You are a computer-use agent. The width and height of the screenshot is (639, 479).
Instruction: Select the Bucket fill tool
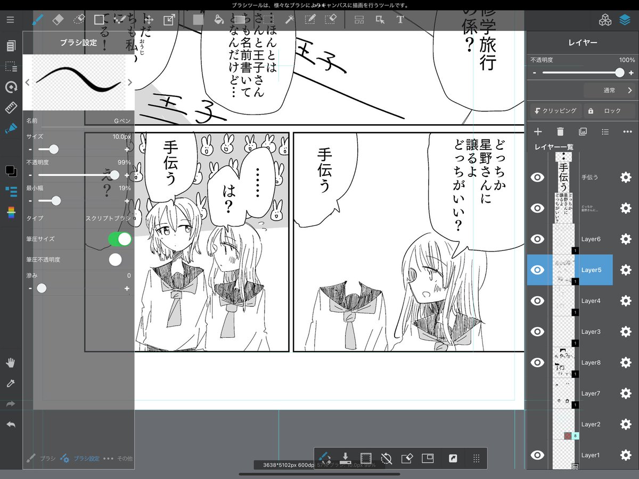coord(218,20)
